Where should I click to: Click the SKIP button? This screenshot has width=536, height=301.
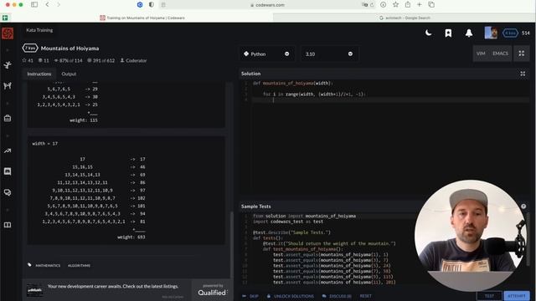click(250, 296)
